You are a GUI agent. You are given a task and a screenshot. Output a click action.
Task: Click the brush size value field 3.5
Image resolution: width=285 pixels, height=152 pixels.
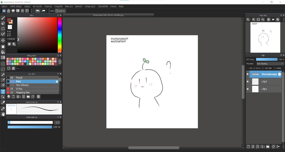[57, 122]
